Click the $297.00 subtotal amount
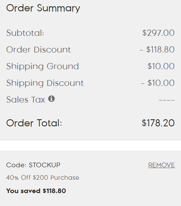 [158, 33]
